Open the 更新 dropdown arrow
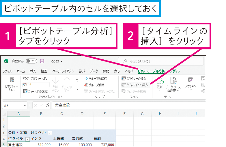 click(159, 91)
